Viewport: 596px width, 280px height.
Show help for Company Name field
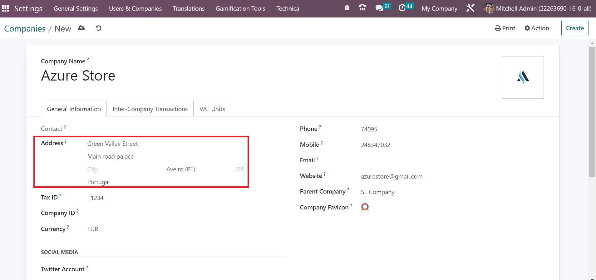[88, 59]
